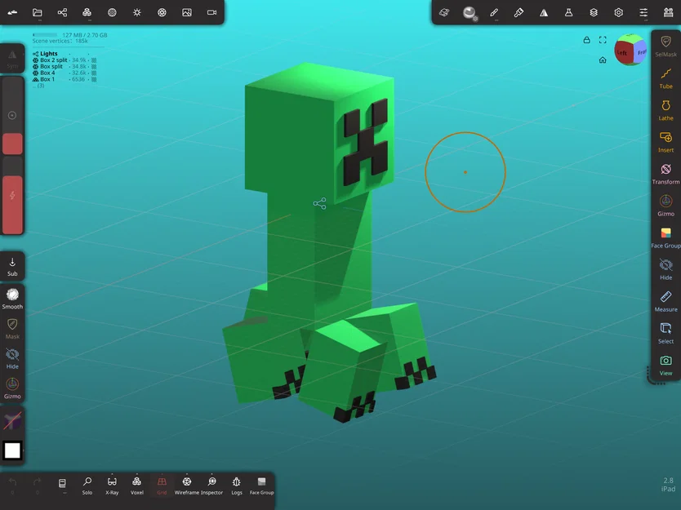Image resolution: width=681 pixels, height=510 pixels.
Task: Toggle Sub mode button
Action: point(12,267)
